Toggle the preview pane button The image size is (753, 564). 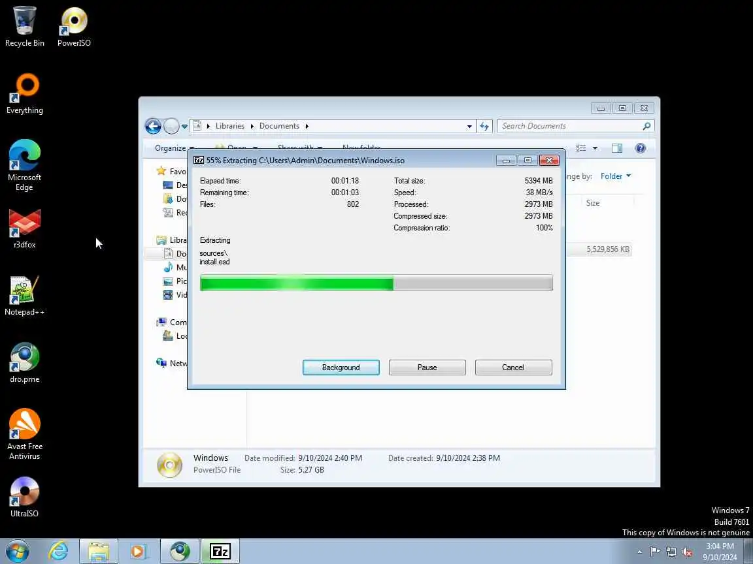[x=617, y=148]
